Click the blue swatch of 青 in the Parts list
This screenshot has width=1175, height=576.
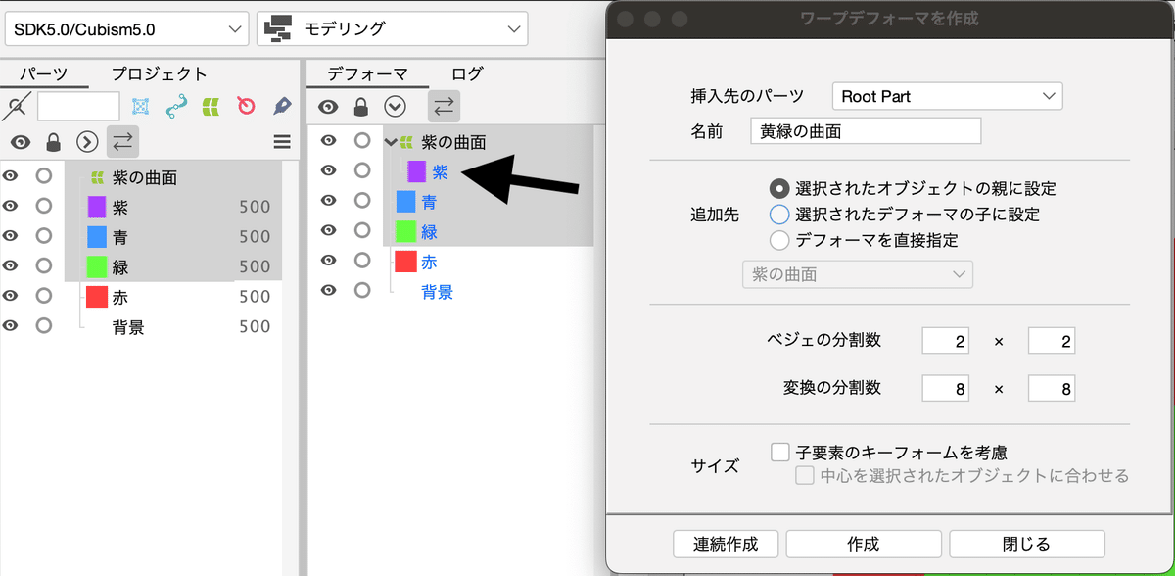pos(97,237)
